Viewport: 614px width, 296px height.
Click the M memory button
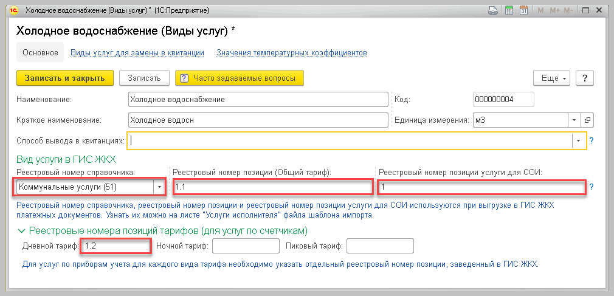[x=540, y=10]
